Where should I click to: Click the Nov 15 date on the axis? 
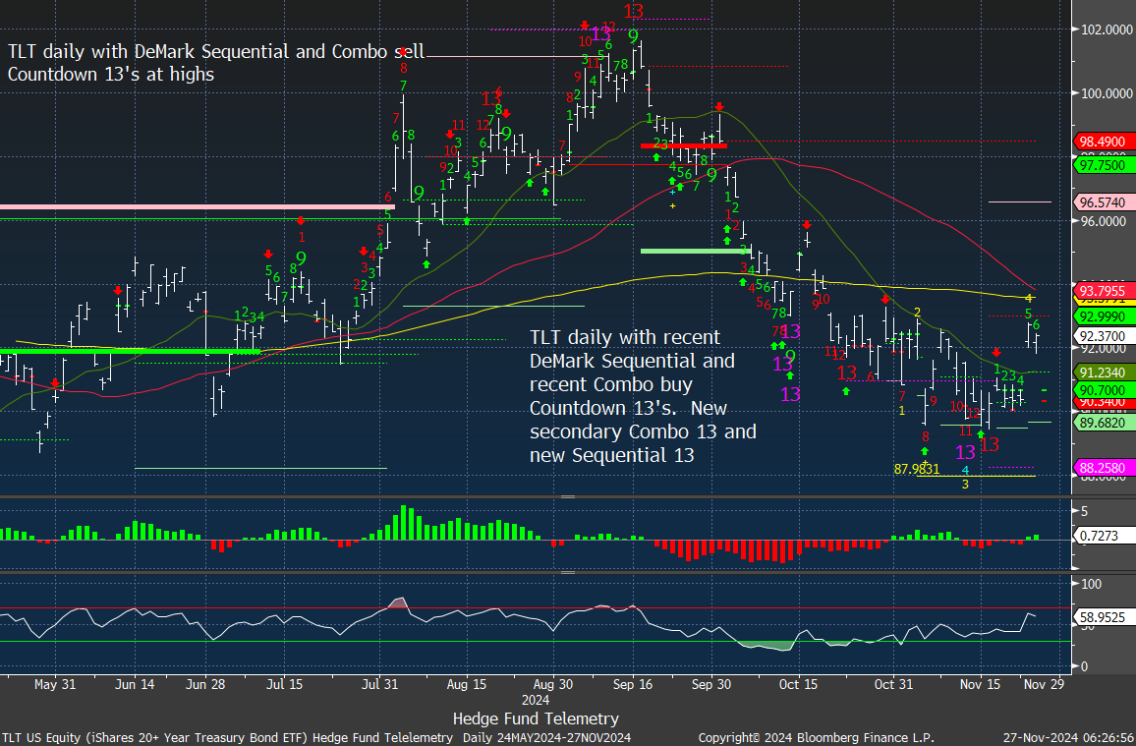tap(979, 684)
